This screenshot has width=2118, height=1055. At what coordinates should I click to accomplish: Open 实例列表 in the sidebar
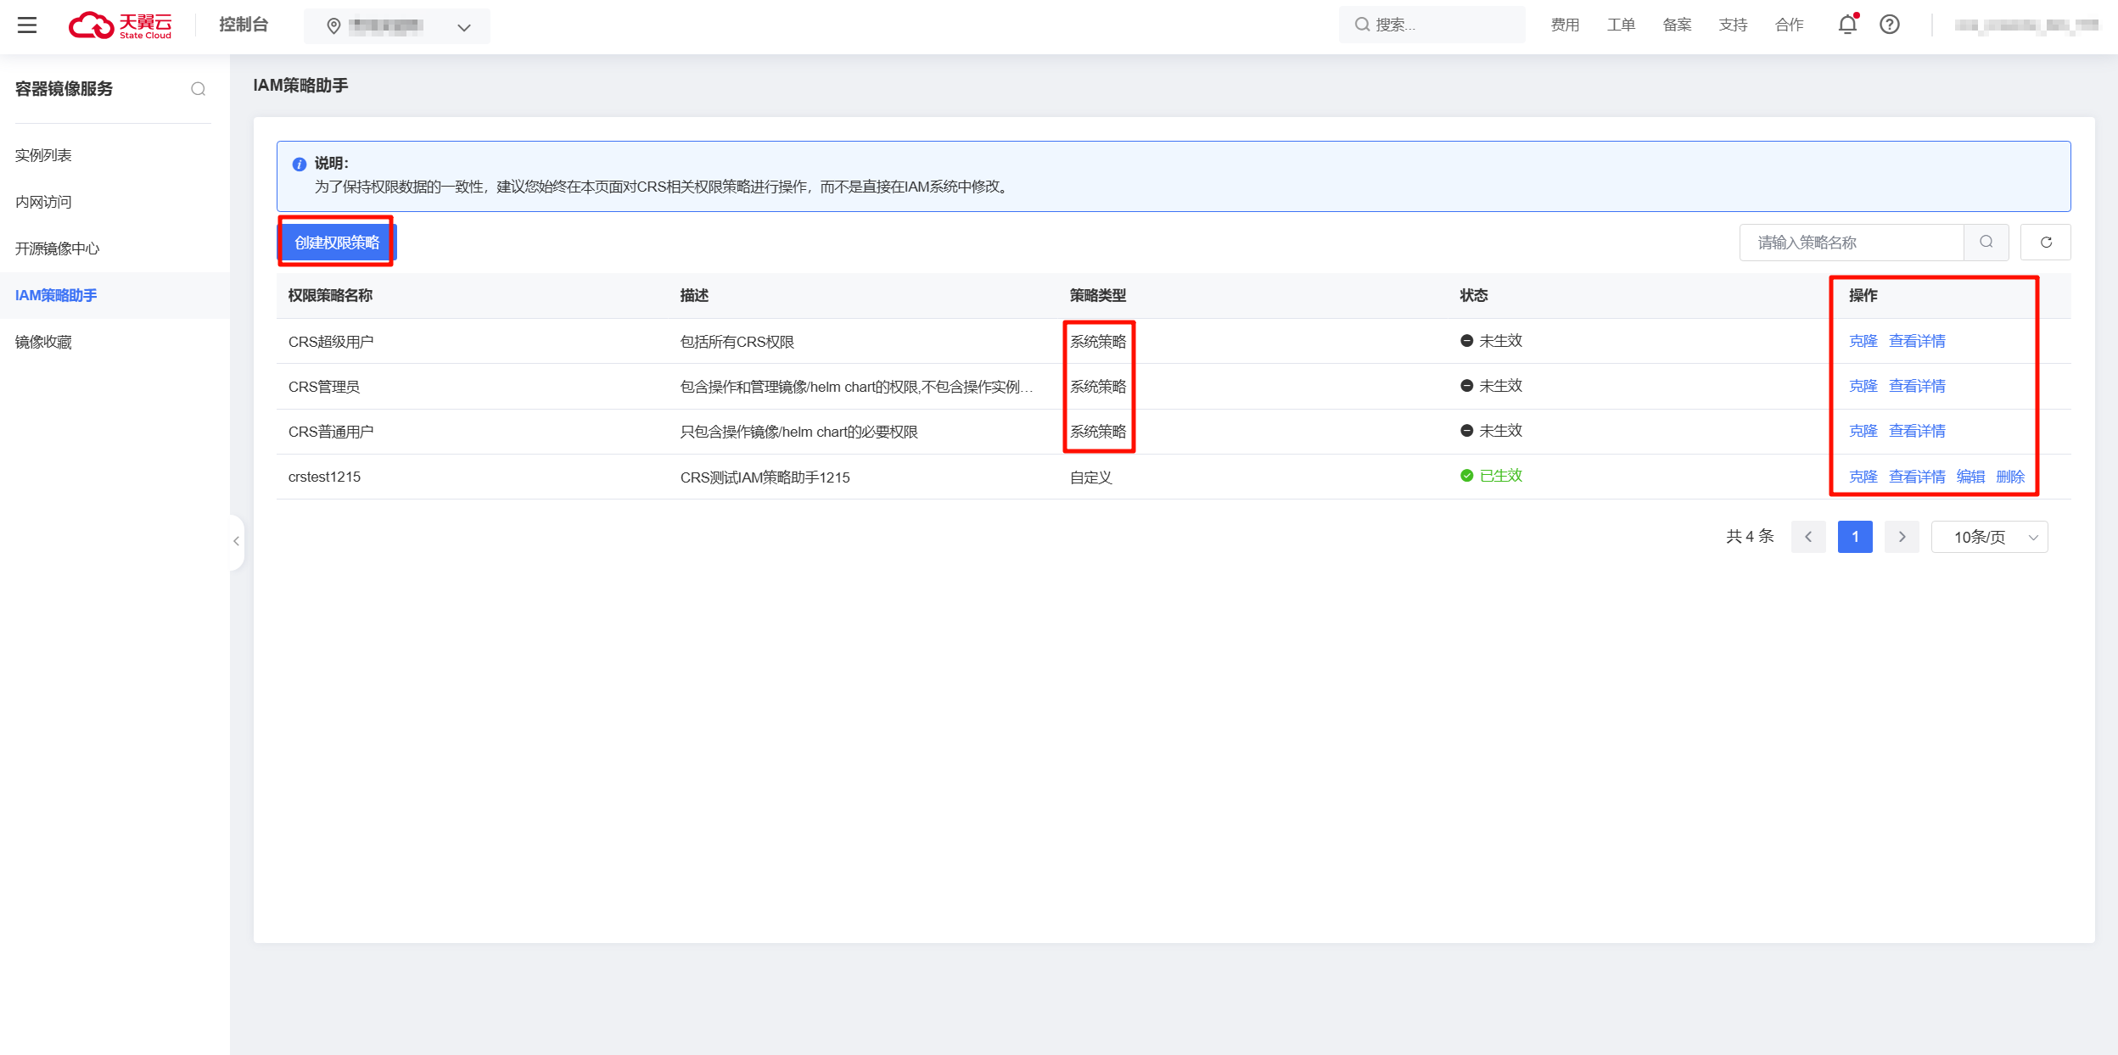coord(43,155)
